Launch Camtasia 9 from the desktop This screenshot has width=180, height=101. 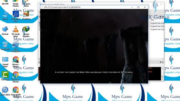click(x=5, y=76)
